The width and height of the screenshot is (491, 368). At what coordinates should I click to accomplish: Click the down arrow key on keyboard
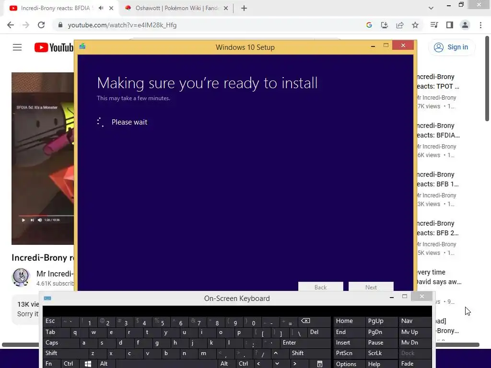pyautogui.click(x=280, y=364)
